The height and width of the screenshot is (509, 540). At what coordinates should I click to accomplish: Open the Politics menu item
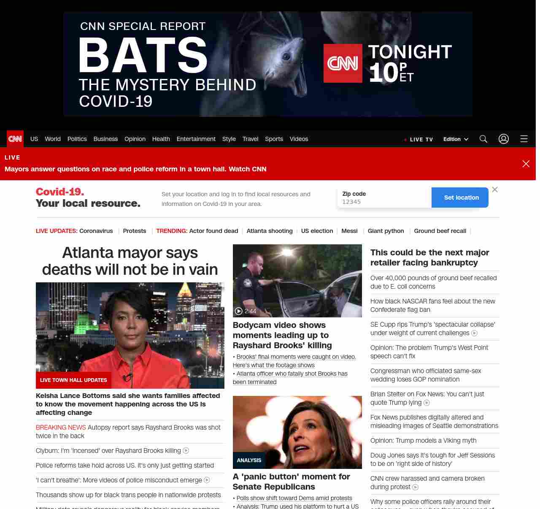point(77,139)
